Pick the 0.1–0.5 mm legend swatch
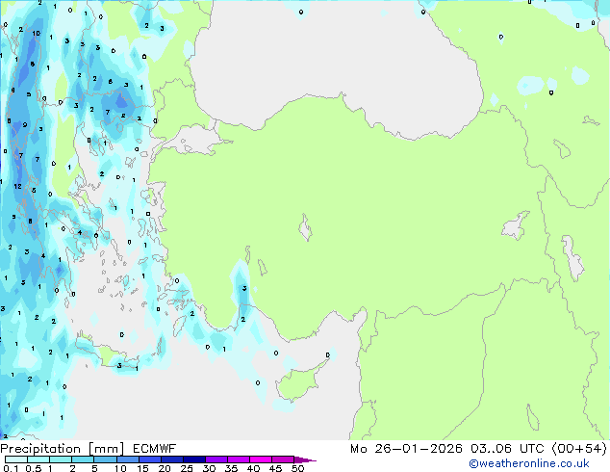 16,459
